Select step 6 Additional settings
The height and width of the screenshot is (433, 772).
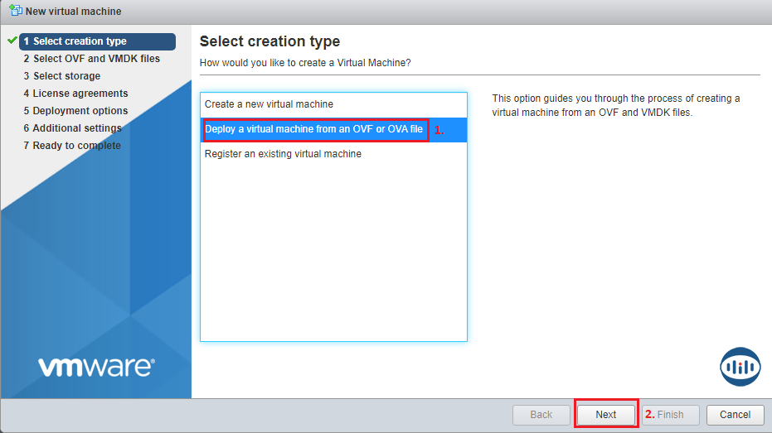[x=72, y=128]
